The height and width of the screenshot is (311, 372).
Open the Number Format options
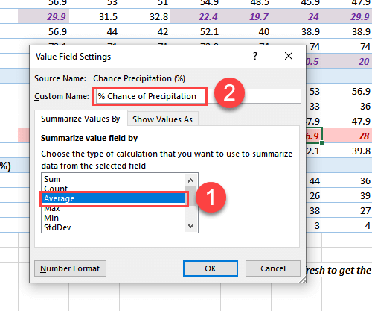[70, 268]
